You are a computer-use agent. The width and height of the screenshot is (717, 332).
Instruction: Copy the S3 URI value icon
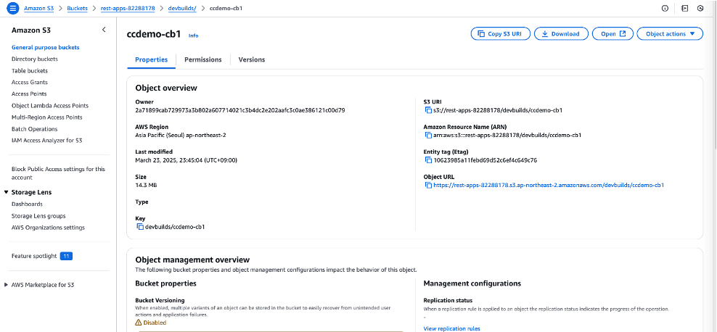pyautogui.click(x=428, y=110)
